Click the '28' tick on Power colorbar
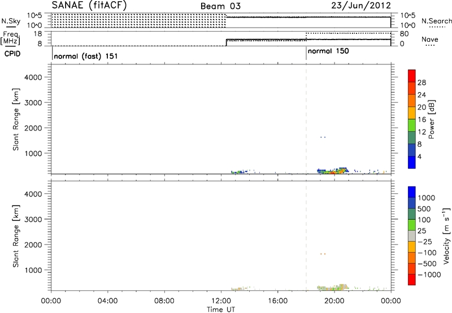This screenshot has width=452, height=313. pyautogui.click(x=421, y=82)
